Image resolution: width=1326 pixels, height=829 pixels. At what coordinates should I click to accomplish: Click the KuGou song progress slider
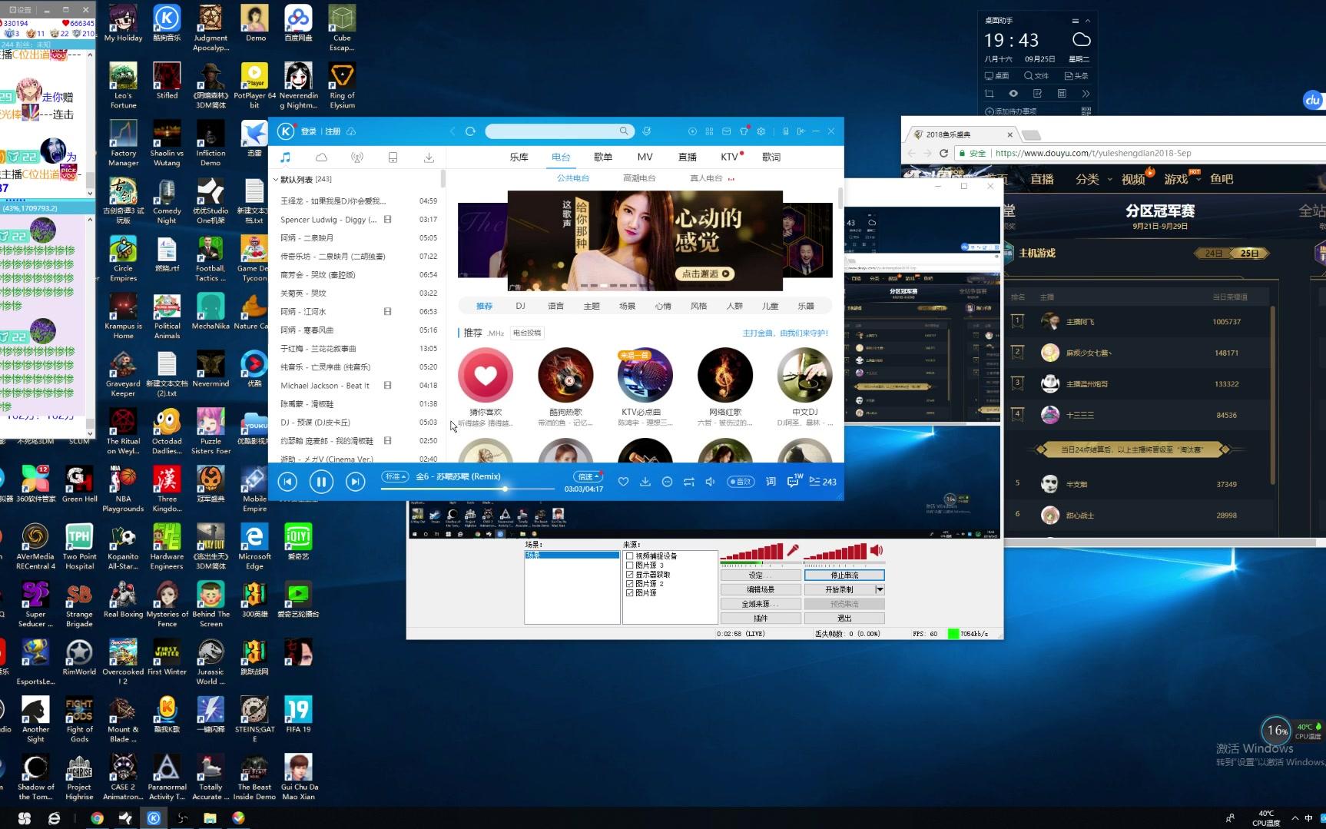coord(468,489)
